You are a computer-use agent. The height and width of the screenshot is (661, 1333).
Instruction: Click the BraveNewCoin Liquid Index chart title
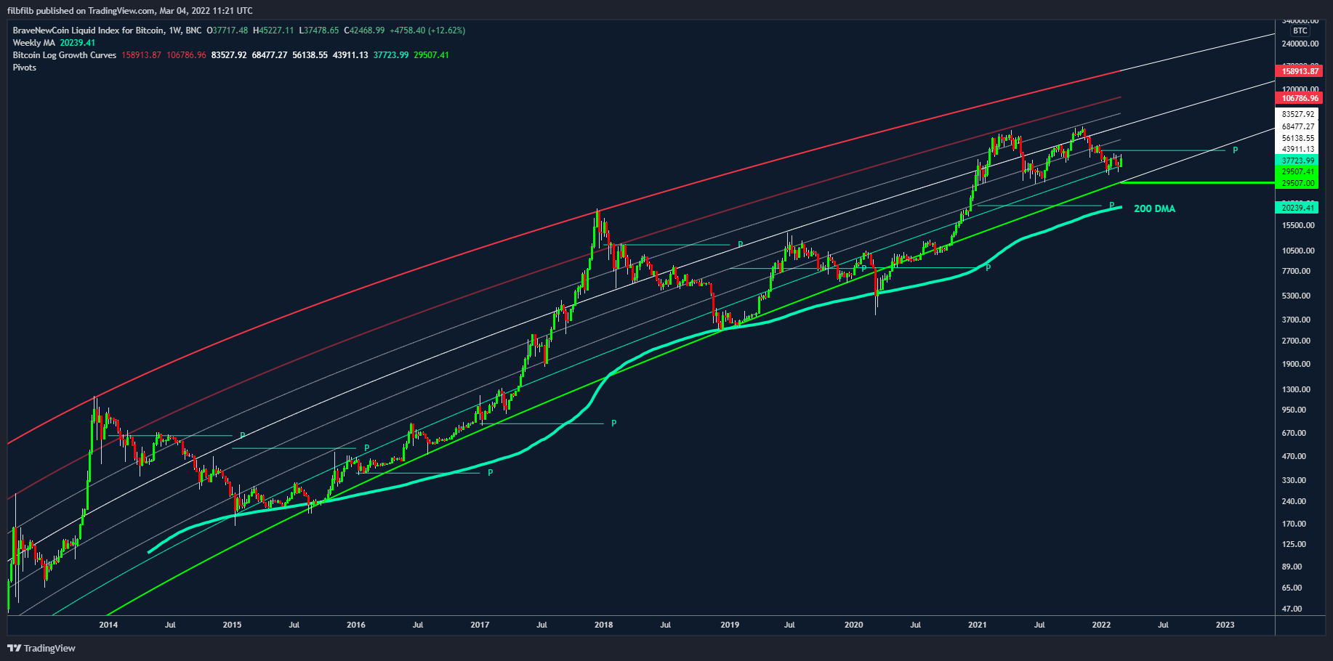coord(107,31)
